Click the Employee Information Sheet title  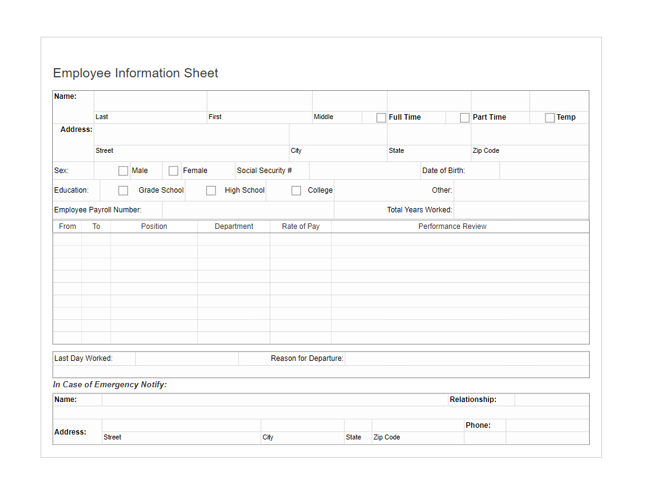pos(136,73)
